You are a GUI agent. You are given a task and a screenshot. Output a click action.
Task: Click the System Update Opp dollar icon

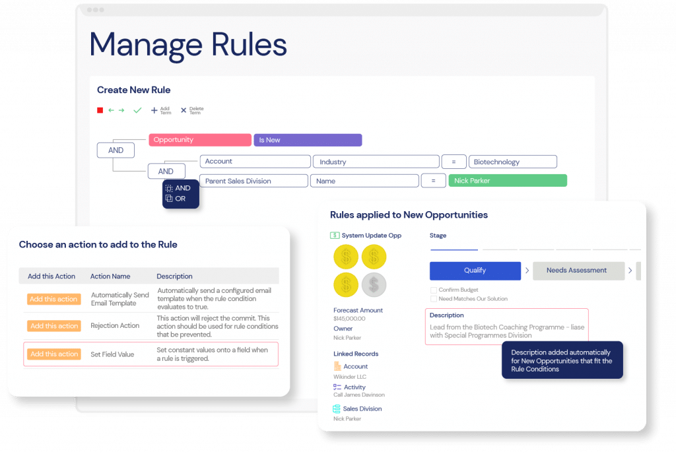click(335, 235)
